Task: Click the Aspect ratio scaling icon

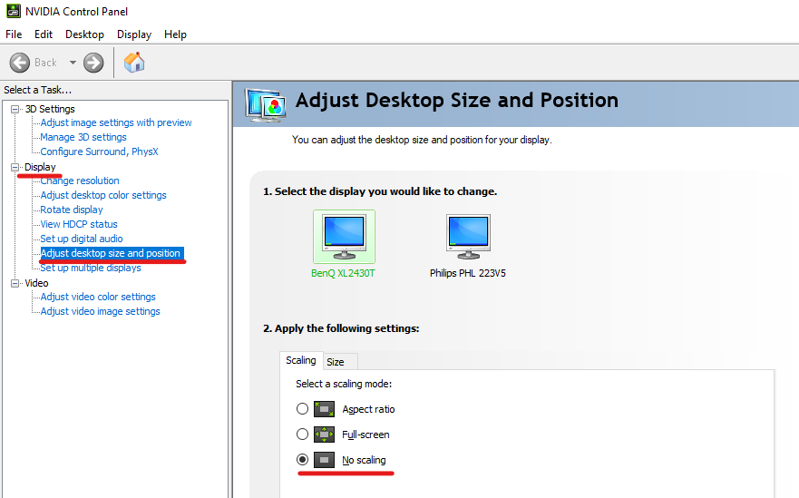Action: [x=324, y=409]
